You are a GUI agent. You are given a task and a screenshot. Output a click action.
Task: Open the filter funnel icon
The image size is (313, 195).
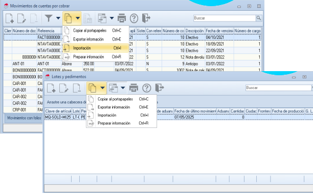click(48, 18)
